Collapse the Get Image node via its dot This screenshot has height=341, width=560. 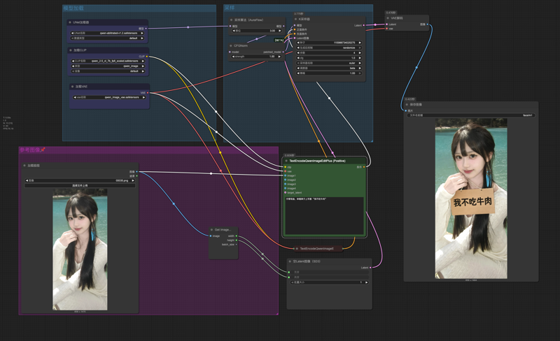[212, 229]
